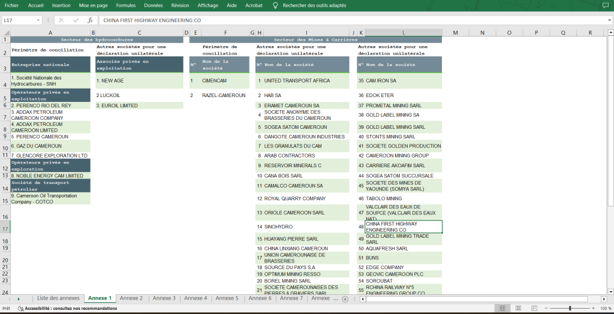Image resolution: width=614 pixels, height=314 pixels.
Task: Zoom in with plus button
Action: pyautogui.click(x=592, y=309)
